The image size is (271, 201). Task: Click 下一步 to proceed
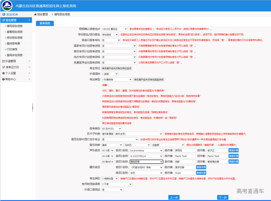click(x=223, y=197)
